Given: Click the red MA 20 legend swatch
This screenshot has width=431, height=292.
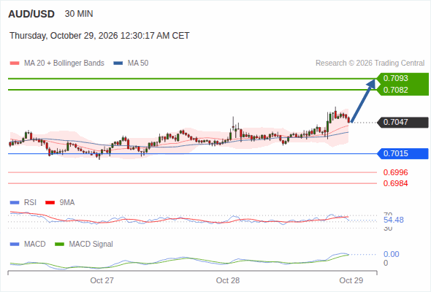Looking at the screenshot, I should coord(15,64).
